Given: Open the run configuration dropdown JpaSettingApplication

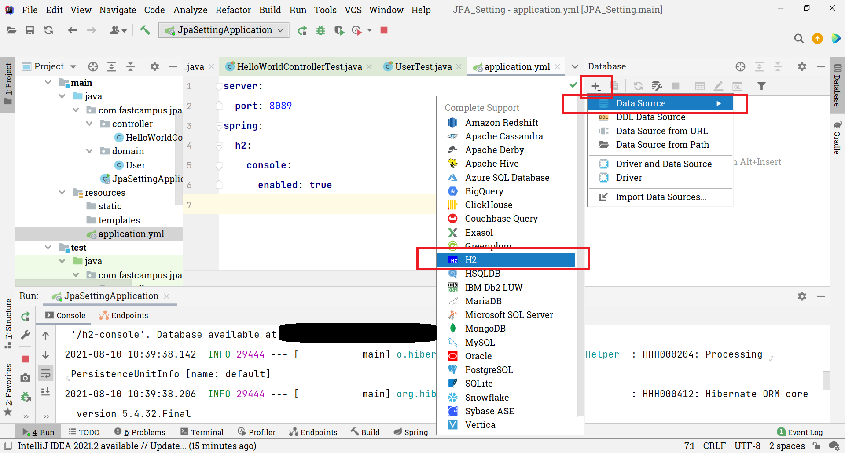Looking at the screenshot, I should (x=224, y=30).
